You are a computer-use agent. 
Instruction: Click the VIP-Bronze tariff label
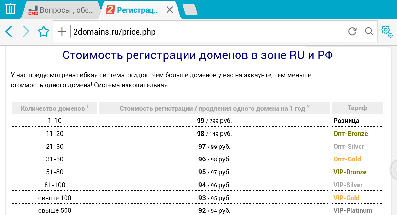point(350,172)
